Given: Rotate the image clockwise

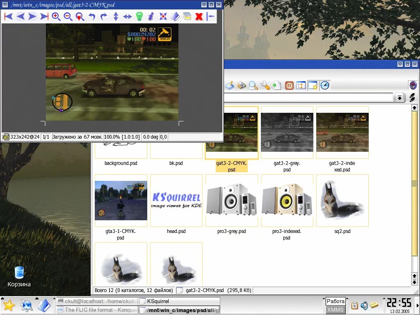Looking at the screenshot, I should coord(103,16).
